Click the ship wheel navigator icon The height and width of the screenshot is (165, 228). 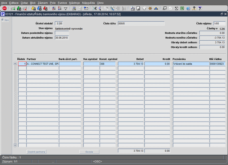coord(150,9)
